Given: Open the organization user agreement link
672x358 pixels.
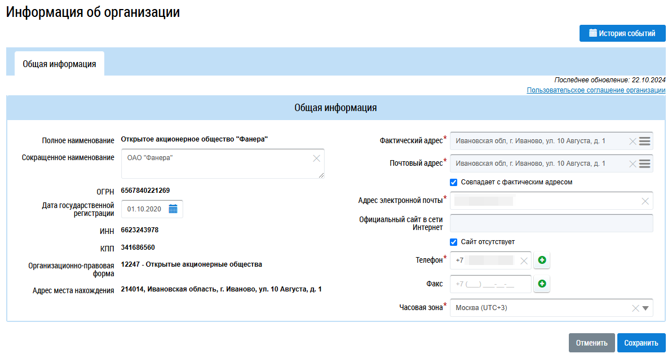Looking at the screenshot, I should [596, 90].
